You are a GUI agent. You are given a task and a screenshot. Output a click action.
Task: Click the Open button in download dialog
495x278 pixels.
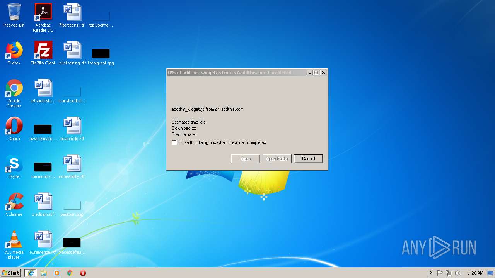click(x=246, y=159)
